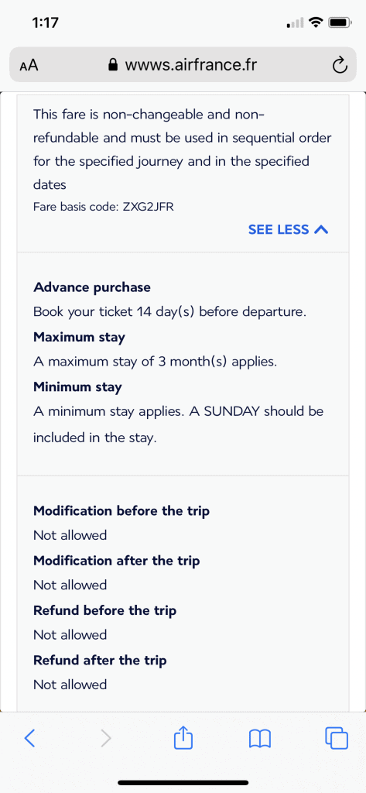Tap the Maximum stay heading
Image resolution: width=366 pixels, height=793 pixels.
point(79,338)
